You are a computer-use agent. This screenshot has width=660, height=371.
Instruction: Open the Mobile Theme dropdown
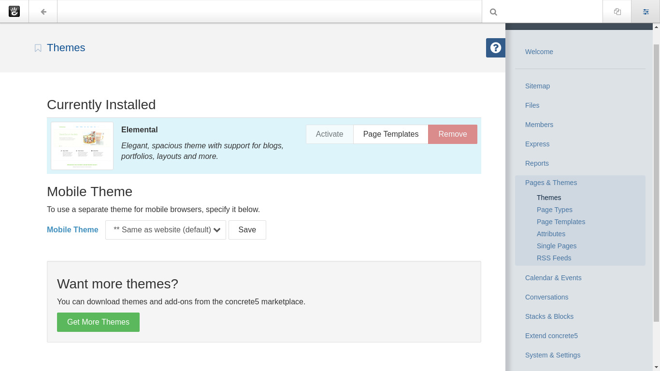click(x=166, y=230)
